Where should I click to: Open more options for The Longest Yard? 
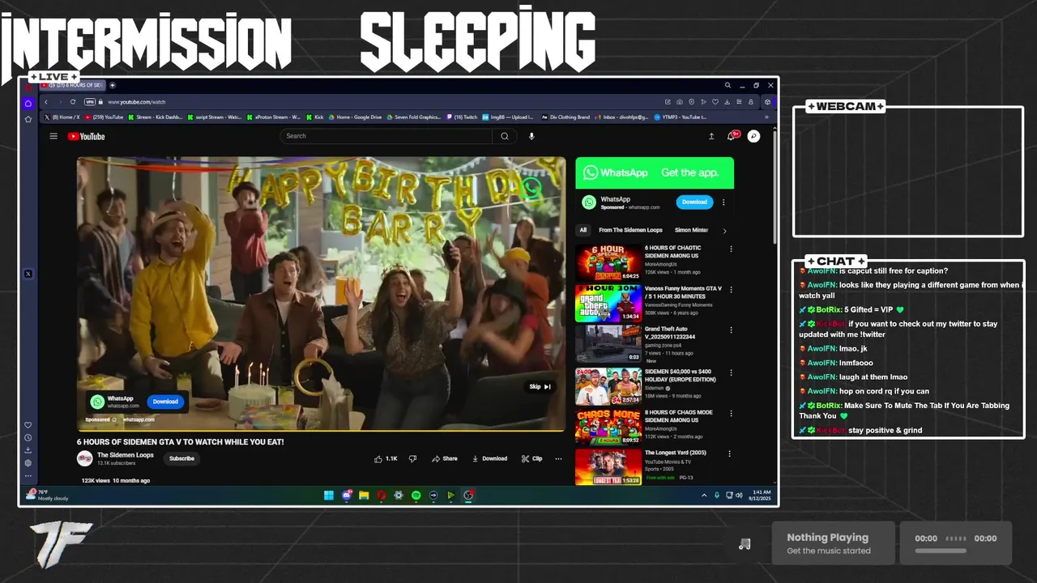coord(731,454)
